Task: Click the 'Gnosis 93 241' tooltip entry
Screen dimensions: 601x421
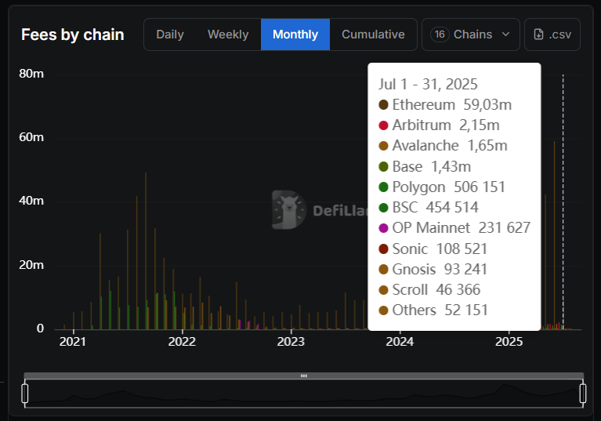Action: [433, 269]
